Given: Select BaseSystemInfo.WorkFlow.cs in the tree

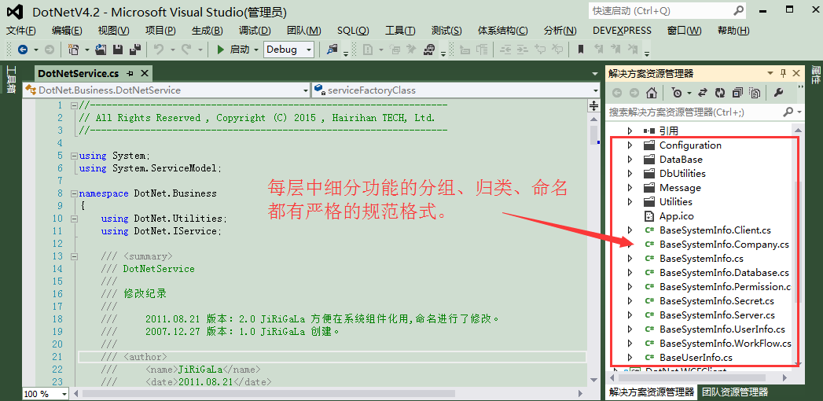Looking at the screenshot, I should pos(725,344).
